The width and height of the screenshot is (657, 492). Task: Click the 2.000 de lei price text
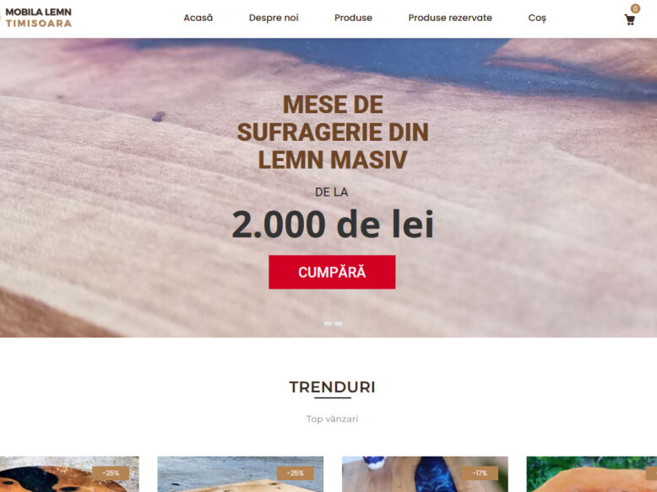point(333,224)
